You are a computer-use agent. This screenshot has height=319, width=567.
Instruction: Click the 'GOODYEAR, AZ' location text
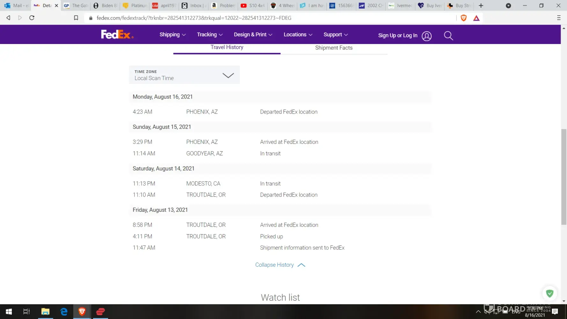click(x=204, y=153)
